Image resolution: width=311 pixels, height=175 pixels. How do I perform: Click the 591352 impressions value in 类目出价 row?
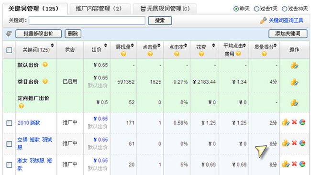126,82
